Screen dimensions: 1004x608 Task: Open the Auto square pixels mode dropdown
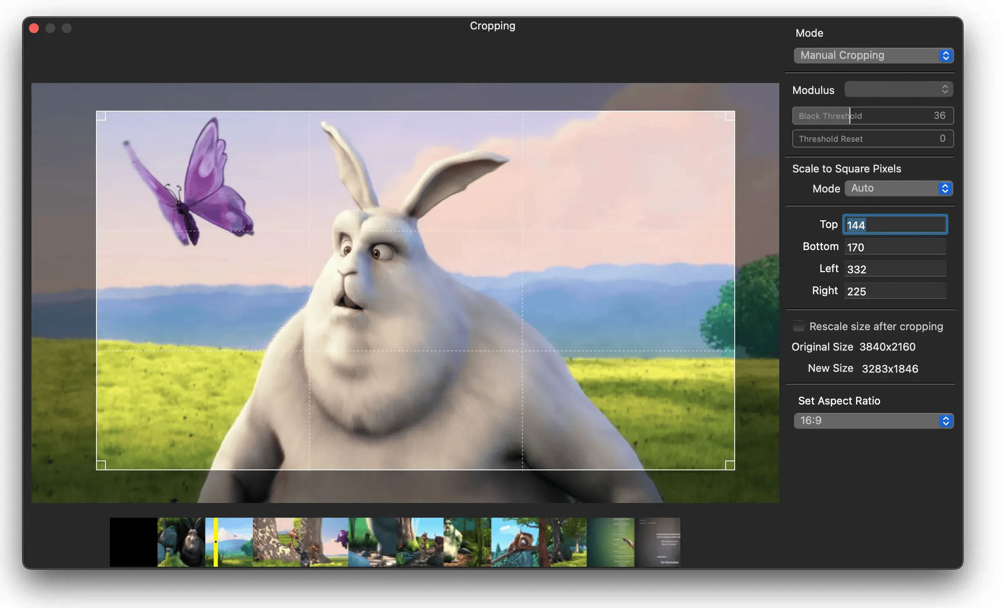click(x=899, y=188)
